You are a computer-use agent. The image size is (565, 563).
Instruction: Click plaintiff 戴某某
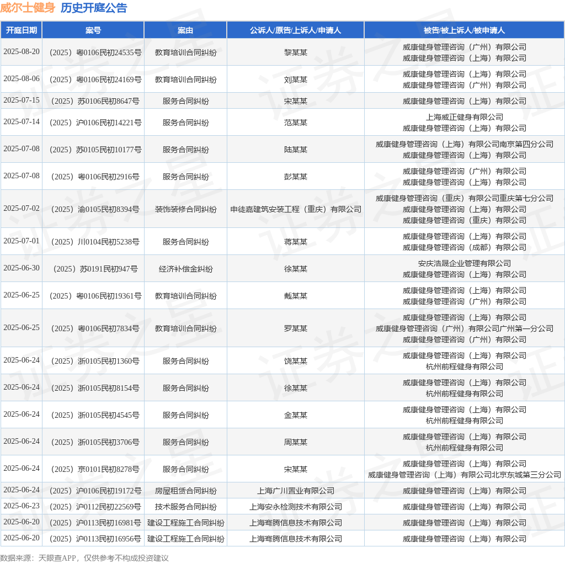point(296,296)
